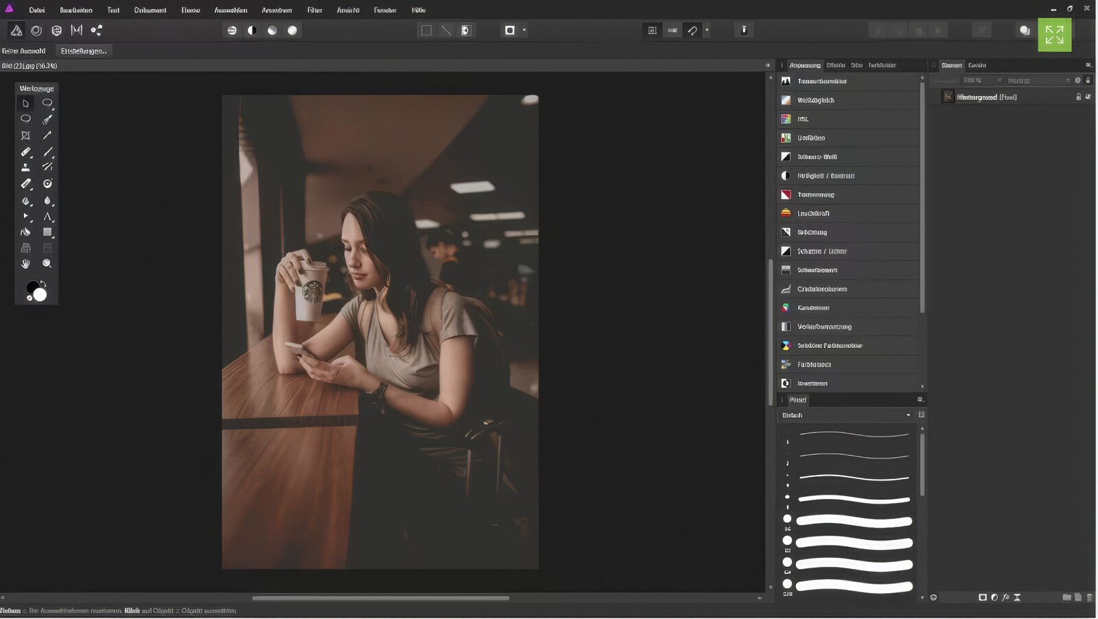1098x619 pixels.
Task: Open the arrow beside the toolbar snapping icon
Action: point(707,30)
